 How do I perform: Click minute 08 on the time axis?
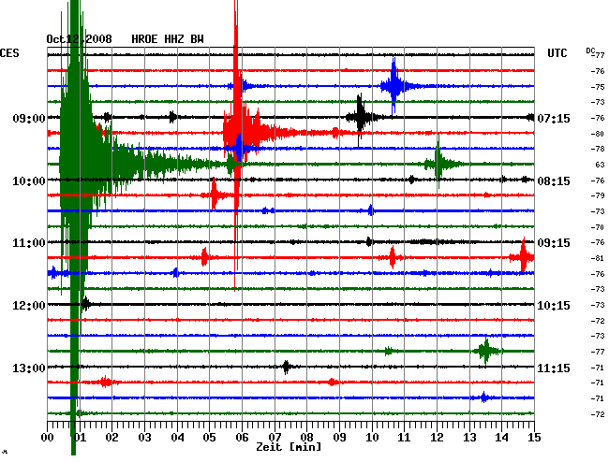tap(306, 438)
